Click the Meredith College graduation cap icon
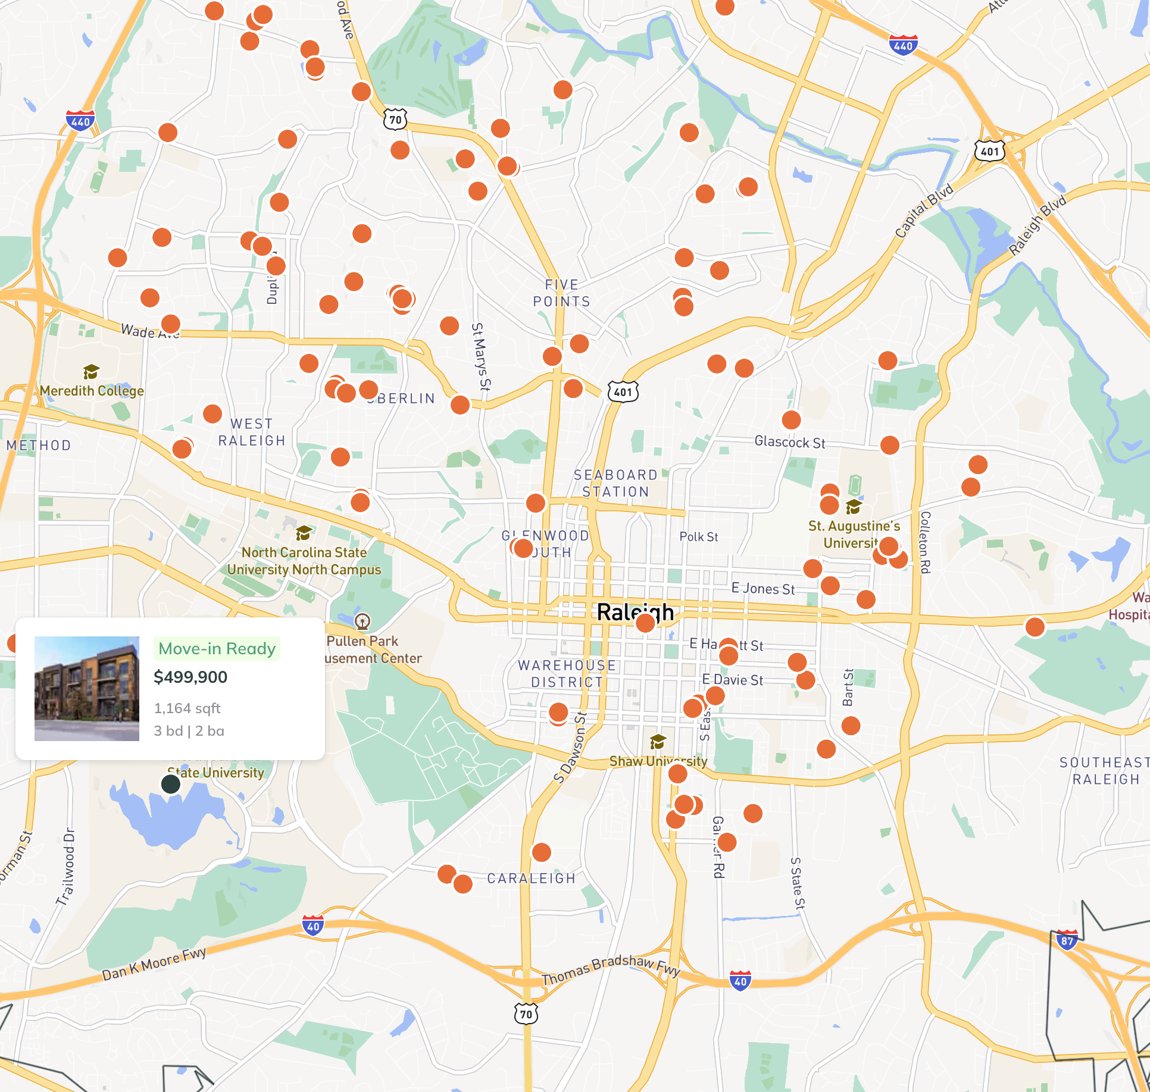This screenshot has height=1092, width=1150. 91,372
